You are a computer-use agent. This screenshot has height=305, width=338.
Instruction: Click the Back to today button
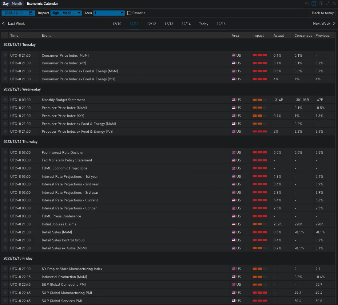323,13
